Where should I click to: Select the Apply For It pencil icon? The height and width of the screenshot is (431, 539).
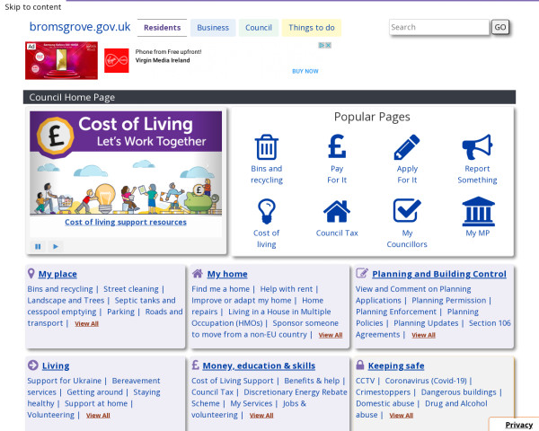407,147
